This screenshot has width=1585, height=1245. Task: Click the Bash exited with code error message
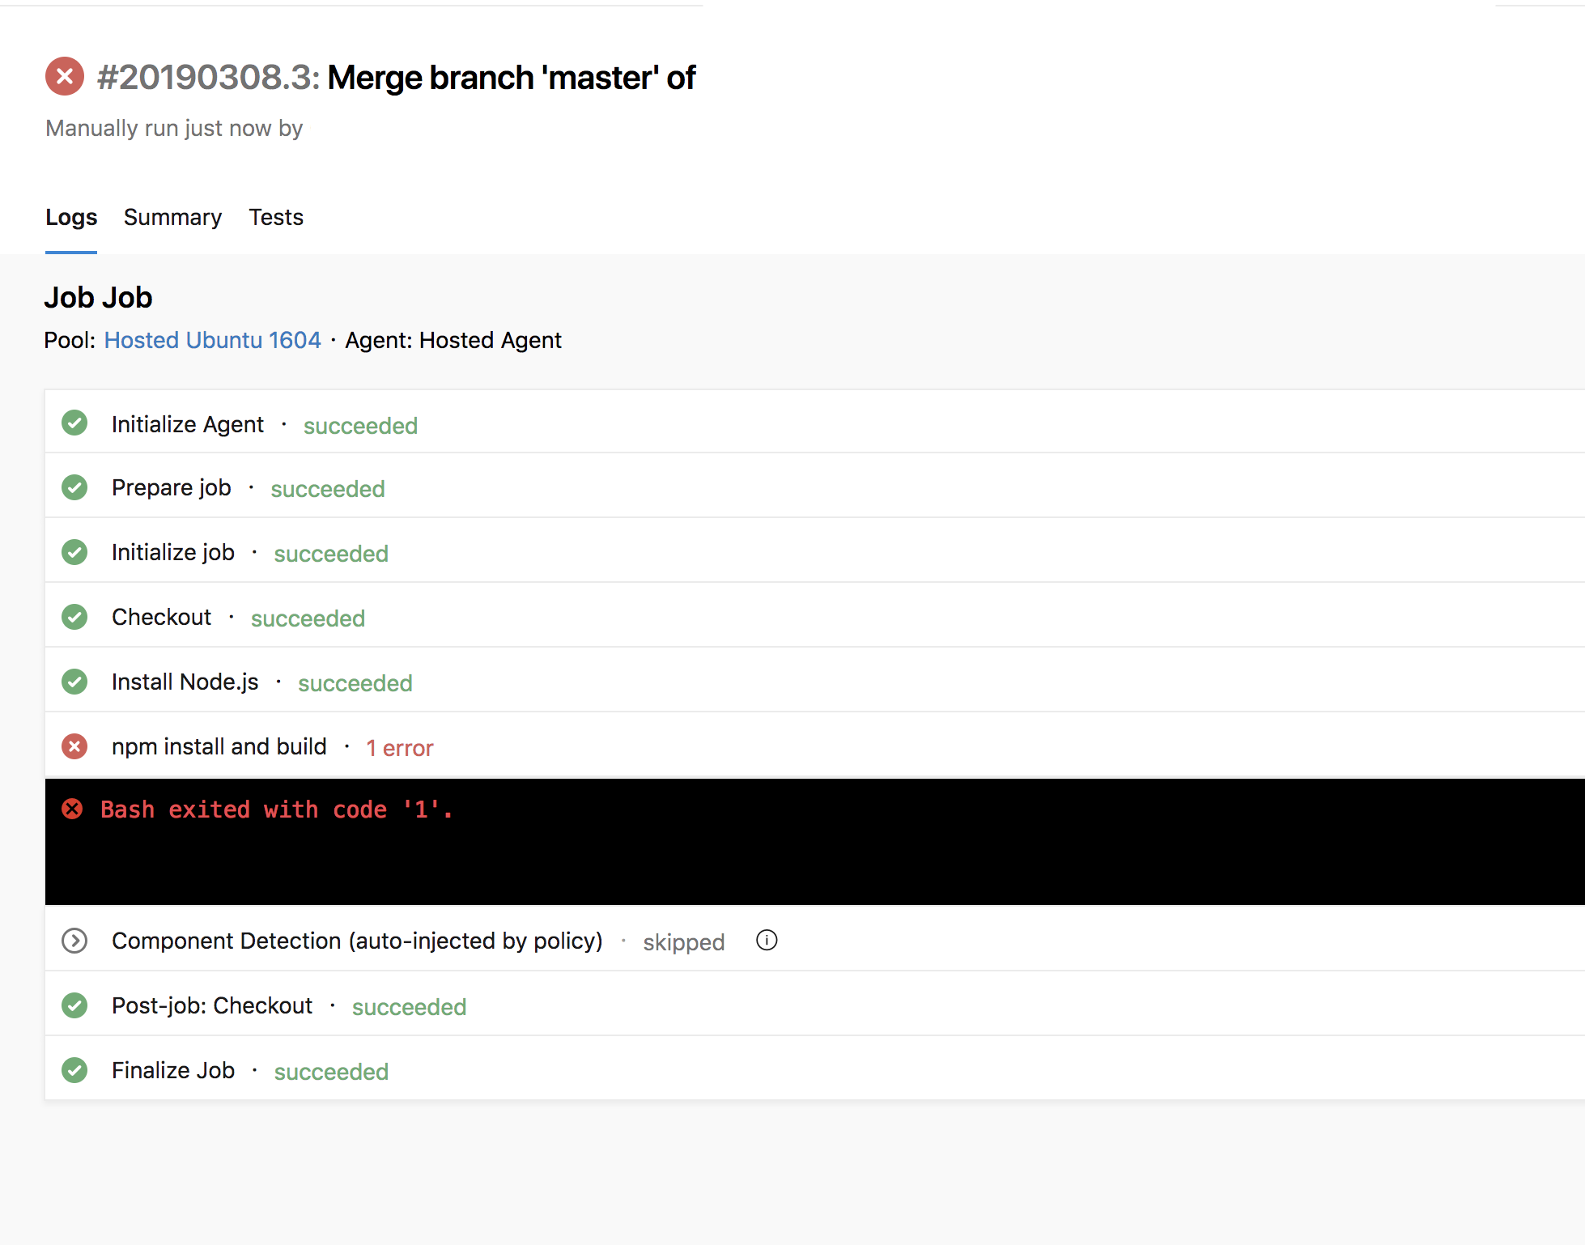point(276,809)
